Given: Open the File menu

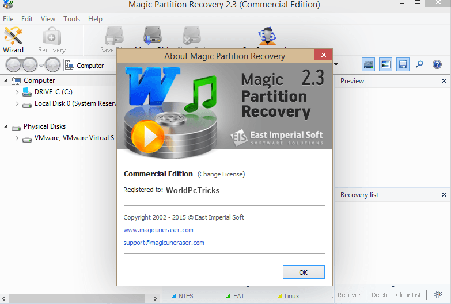Looking at the screenshot, I should coord(8,19).
